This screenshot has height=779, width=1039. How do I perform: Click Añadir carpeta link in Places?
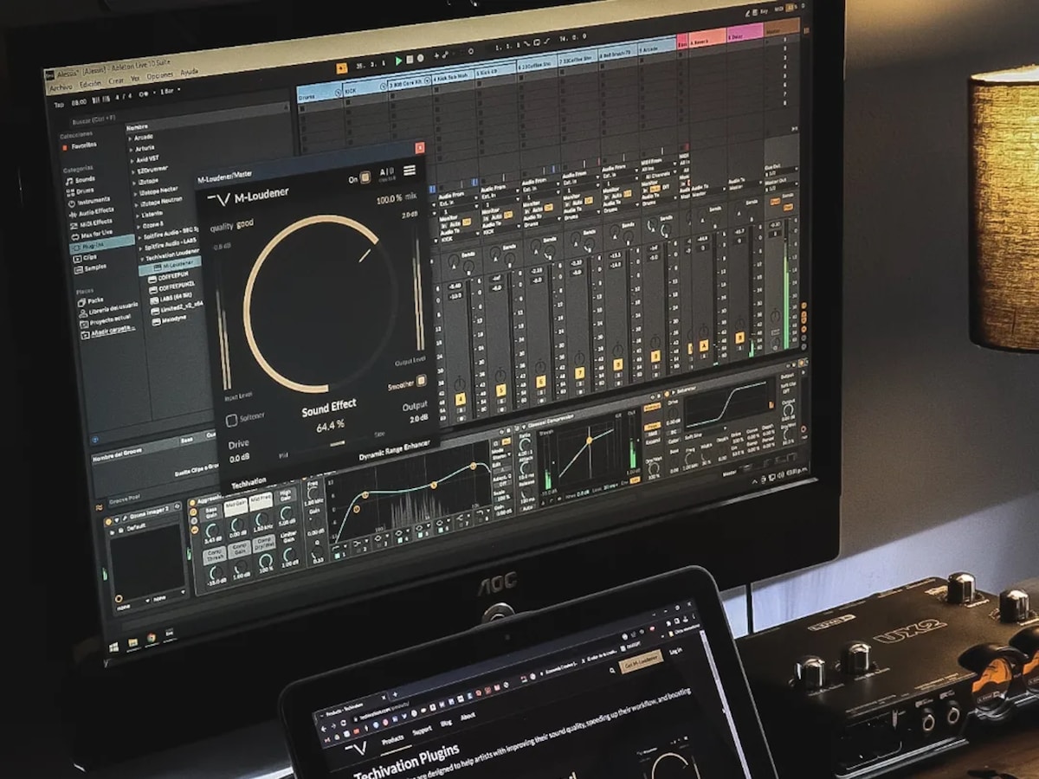[x=113, y=332]
